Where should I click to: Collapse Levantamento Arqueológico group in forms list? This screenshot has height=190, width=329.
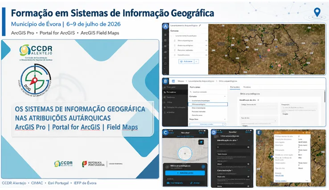click(x=190, y=100)
